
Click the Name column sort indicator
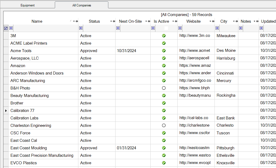click(x=71, y=21)
